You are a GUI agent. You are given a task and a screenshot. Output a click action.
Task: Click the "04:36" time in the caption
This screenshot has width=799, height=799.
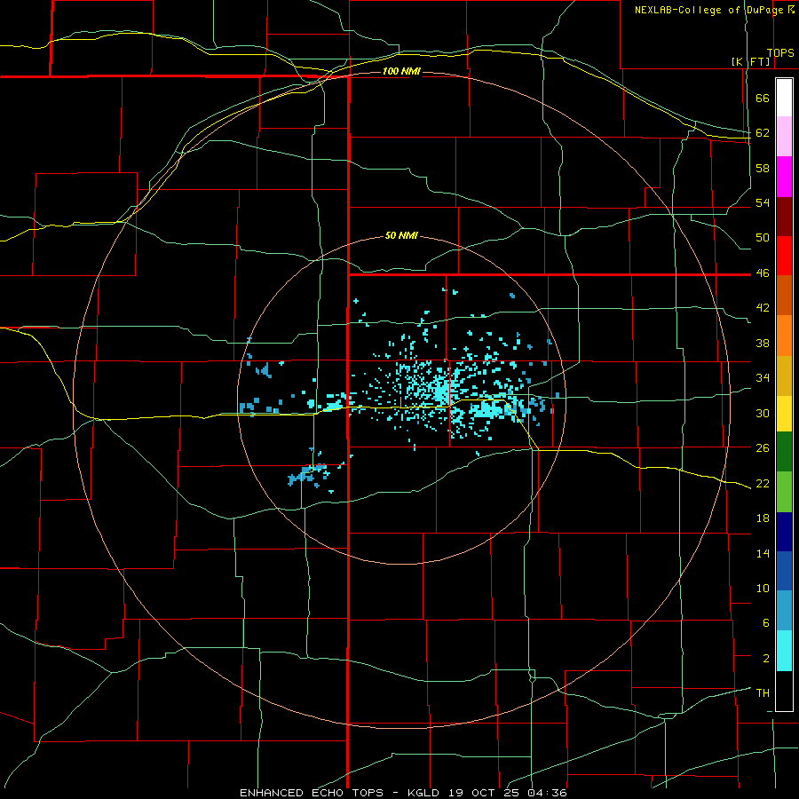[x=546, y=793]
